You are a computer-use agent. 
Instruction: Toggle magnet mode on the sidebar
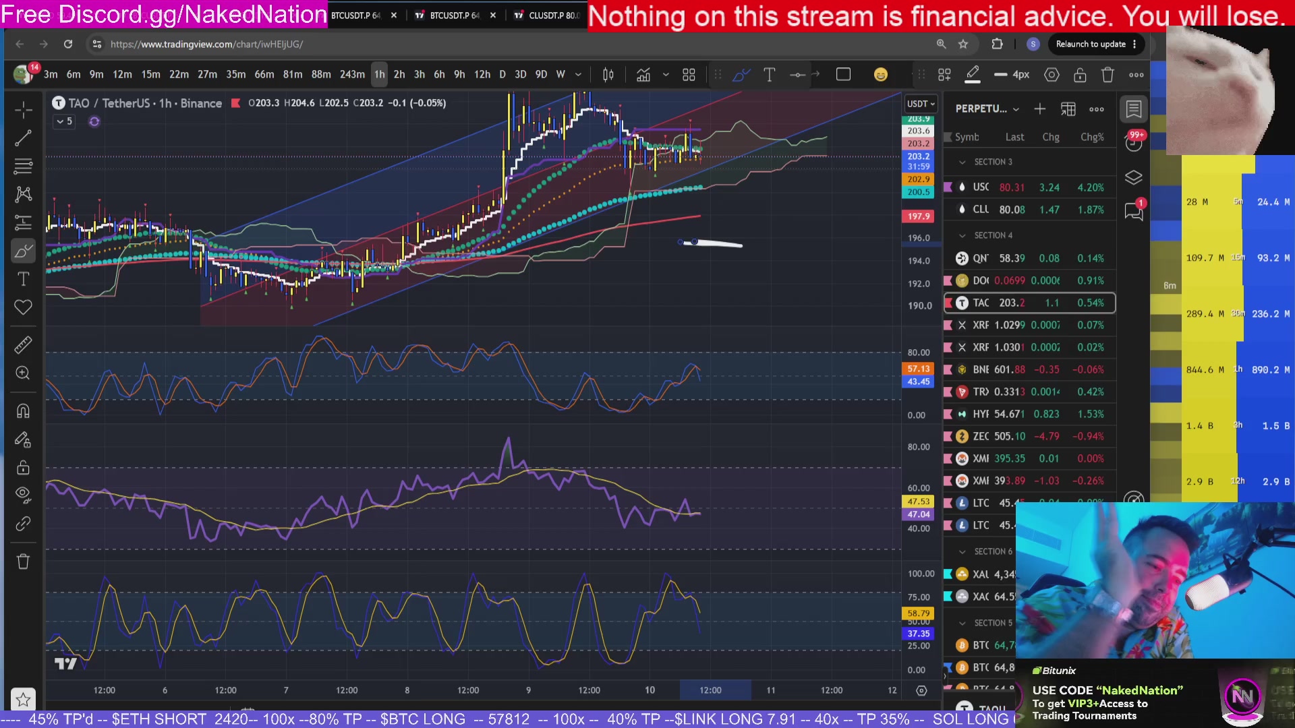[x=23, y=411]
